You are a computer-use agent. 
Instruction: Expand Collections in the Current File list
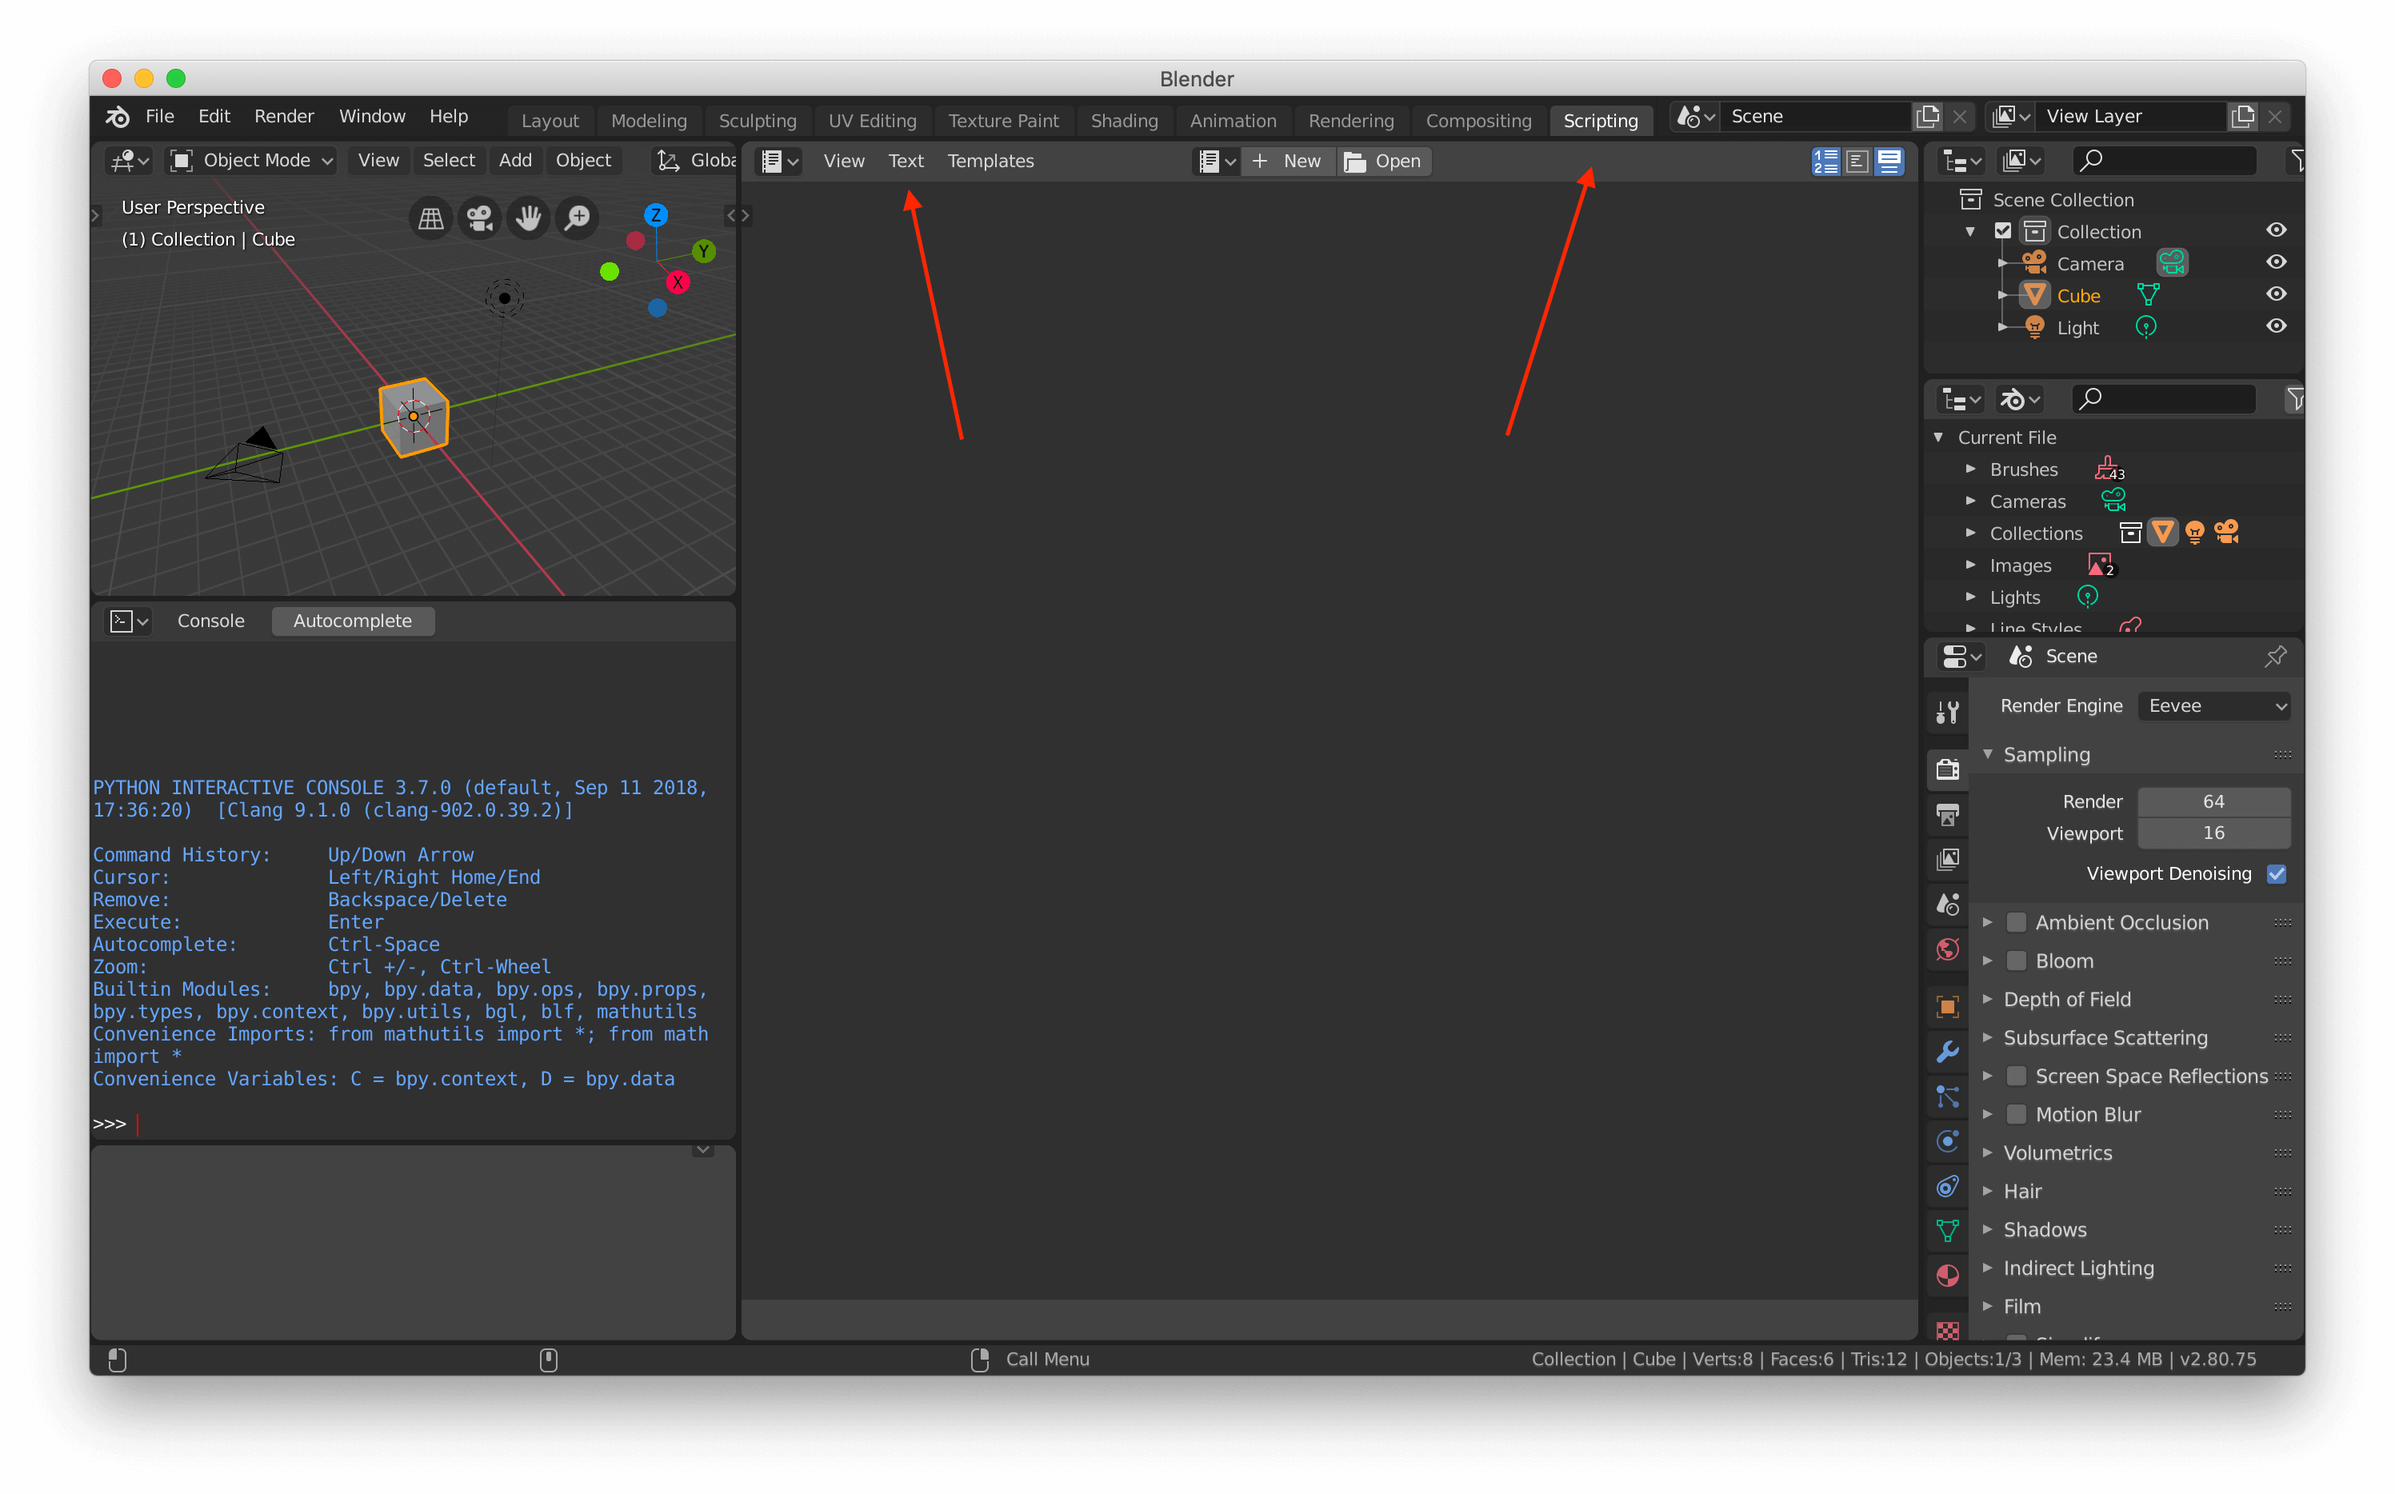click(1970, 533)
